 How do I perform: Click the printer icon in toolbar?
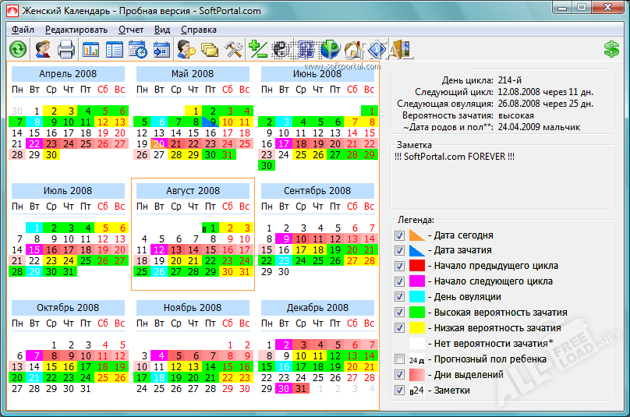(66, 50)
